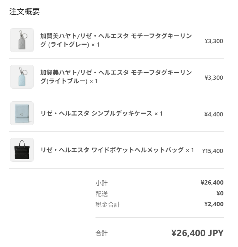Viewport: 238px width, 247px height.
Task: Click the ¥3,300 price of light gray key ring
Action: point(214,41)
